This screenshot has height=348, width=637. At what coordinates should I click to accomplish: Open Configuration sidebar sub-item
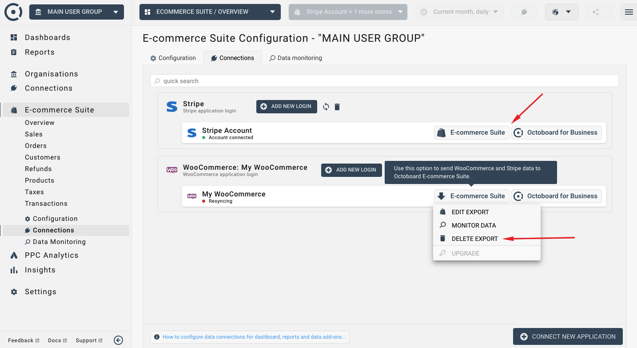(x=51, y=219)
